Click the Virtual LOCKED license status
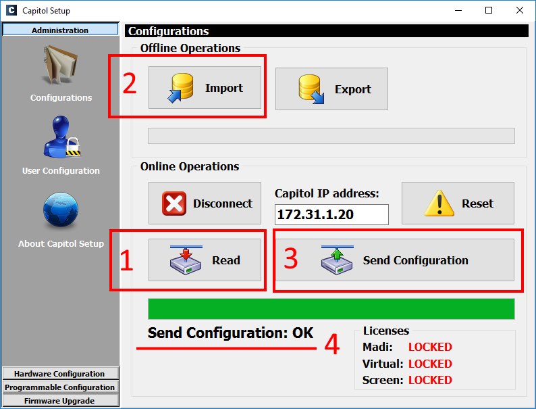Image resolution: width=536 pixels, height=409 pixels. click(x=430, y=364)
